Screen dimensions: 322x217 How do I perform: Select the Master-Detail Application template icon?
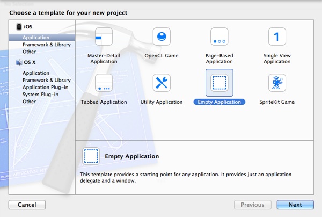104,38
